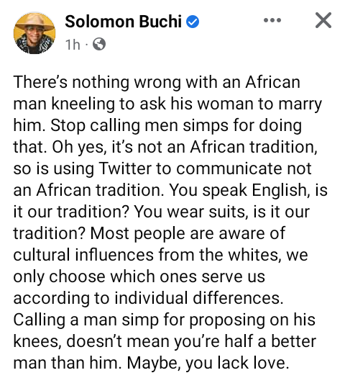Click the Solomon Buchi author name link
The height and width of the screenshot is (383, 345).
[124, 22]
